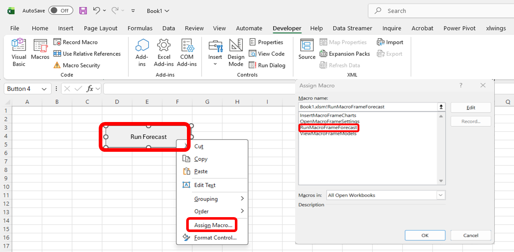
Task: Toggle Design Mode
Action: pyautogui.click(x=236, y=53)
